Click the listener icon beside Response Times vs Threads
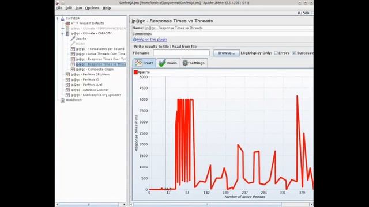The height and width of the screenshot is (207, 369). coord(73,64)
